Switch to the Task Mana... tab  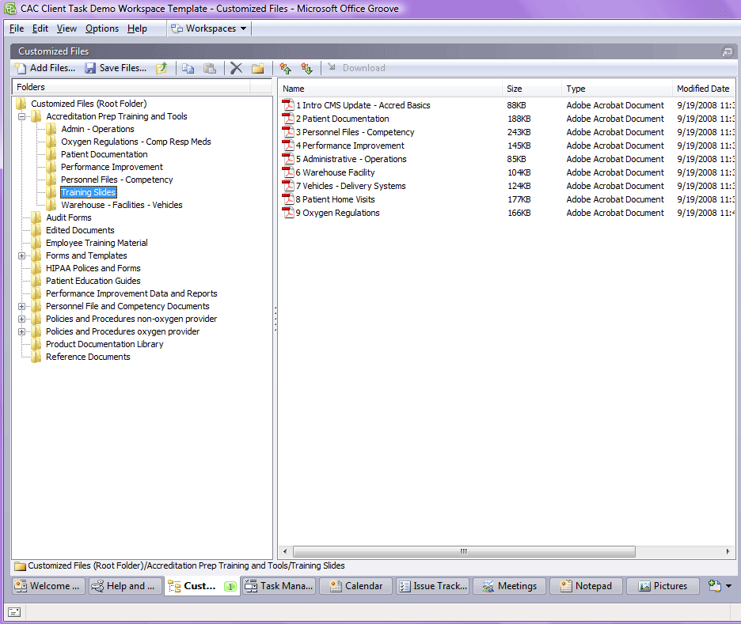click(x=279, y=586)
